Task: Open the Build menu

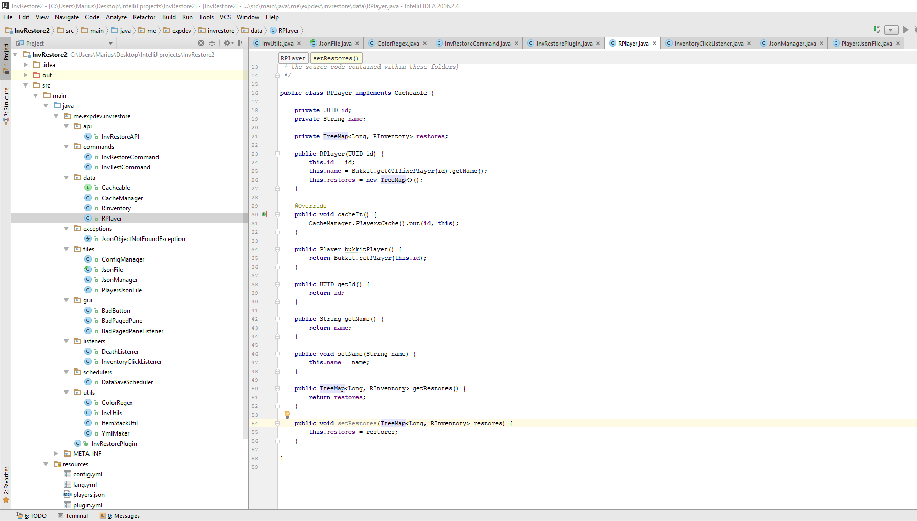Action: [x=169, y=17]
